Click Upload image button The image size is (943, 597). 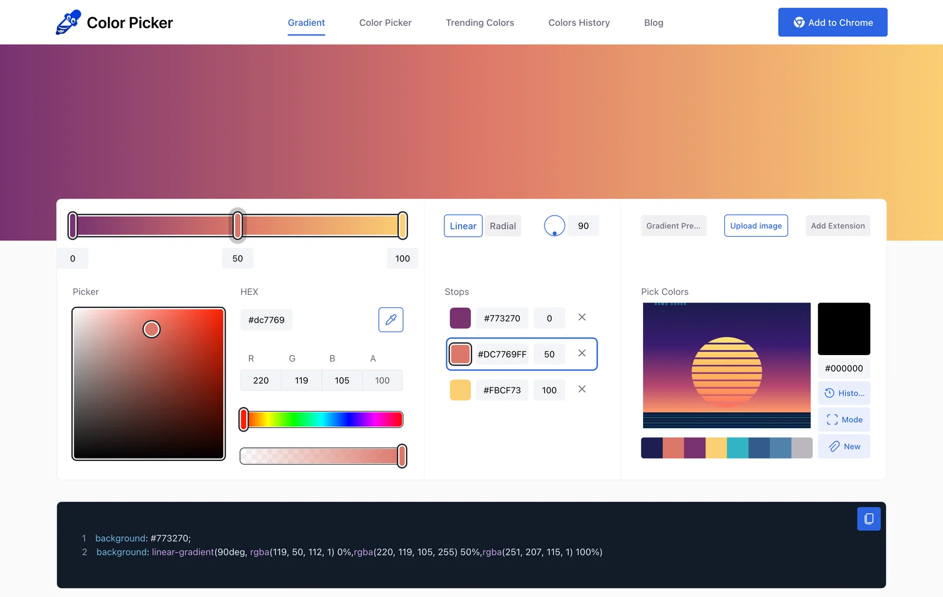(x=756, y=226)
